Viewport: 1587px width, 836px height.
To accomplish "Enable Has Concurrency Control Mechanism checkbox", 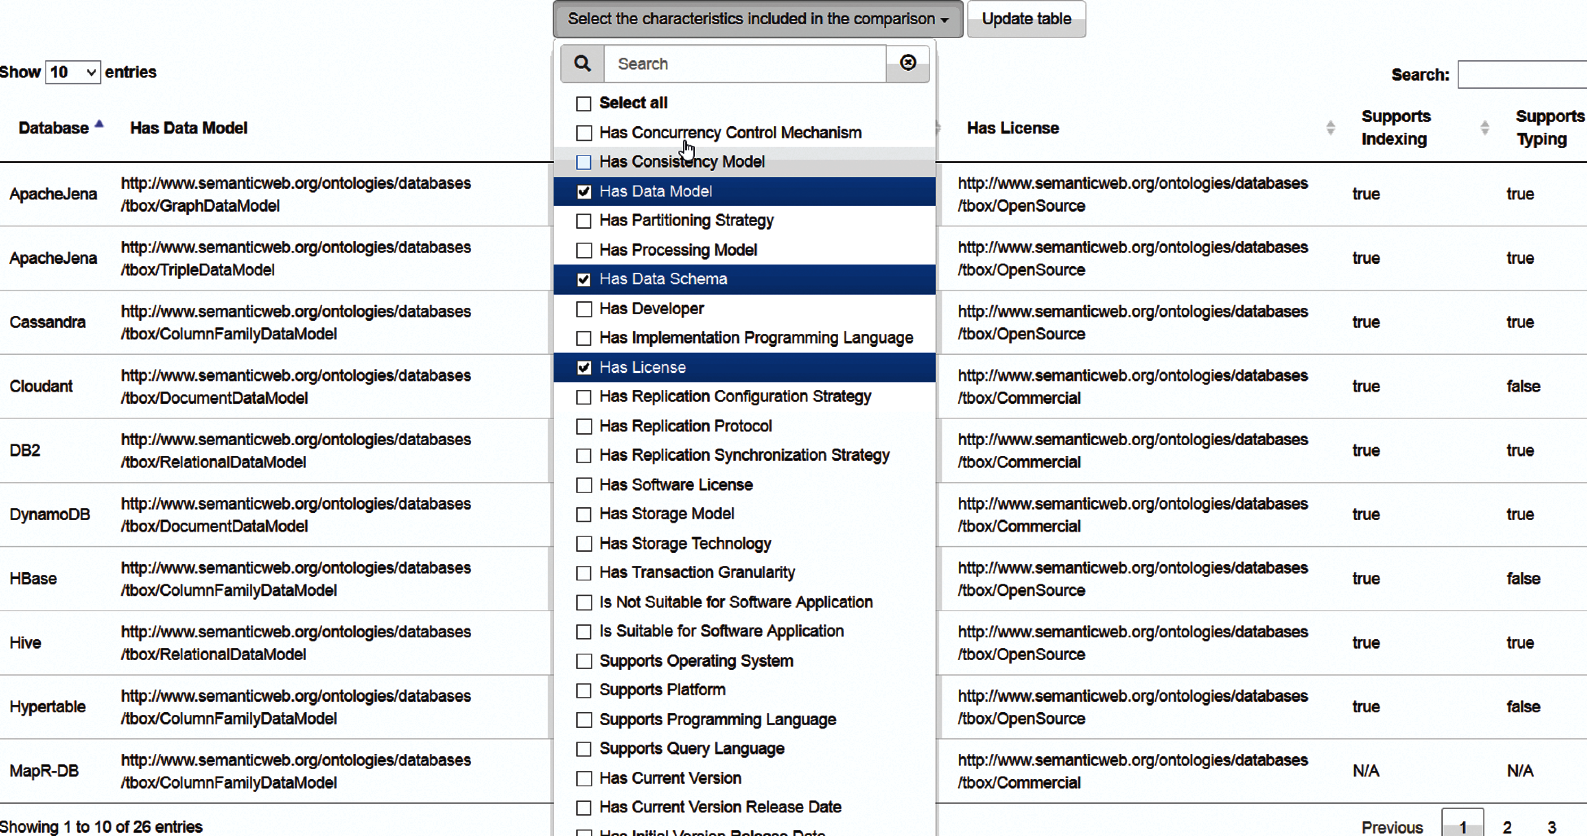I will (x=584, y=133).
